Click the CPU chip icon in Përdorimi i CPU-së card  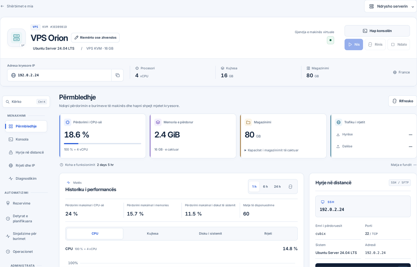pos(67,122)
